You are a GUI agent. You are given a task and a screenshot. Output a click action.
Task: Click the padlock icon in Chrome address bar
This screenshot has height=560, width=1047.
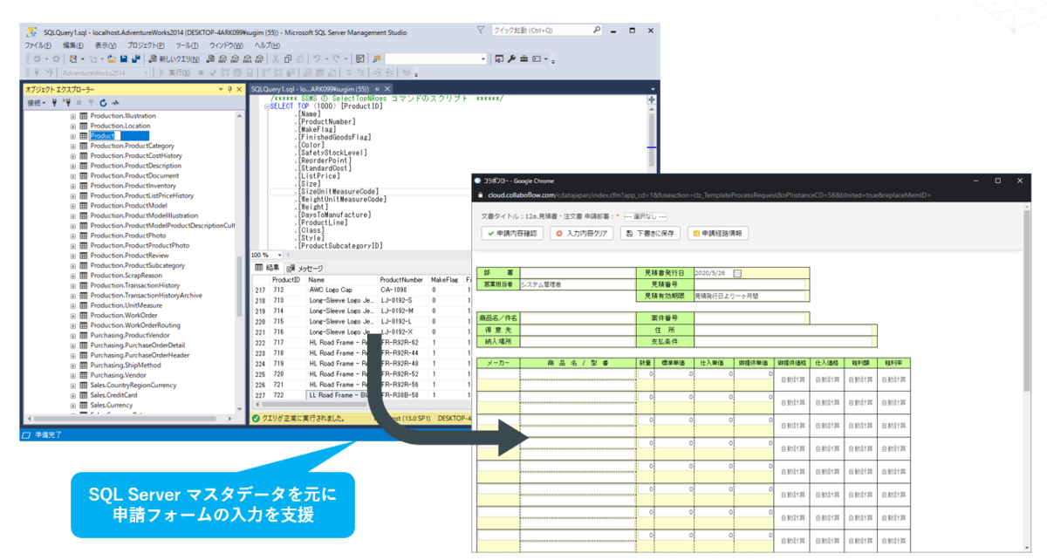click(x=480, y=196)
